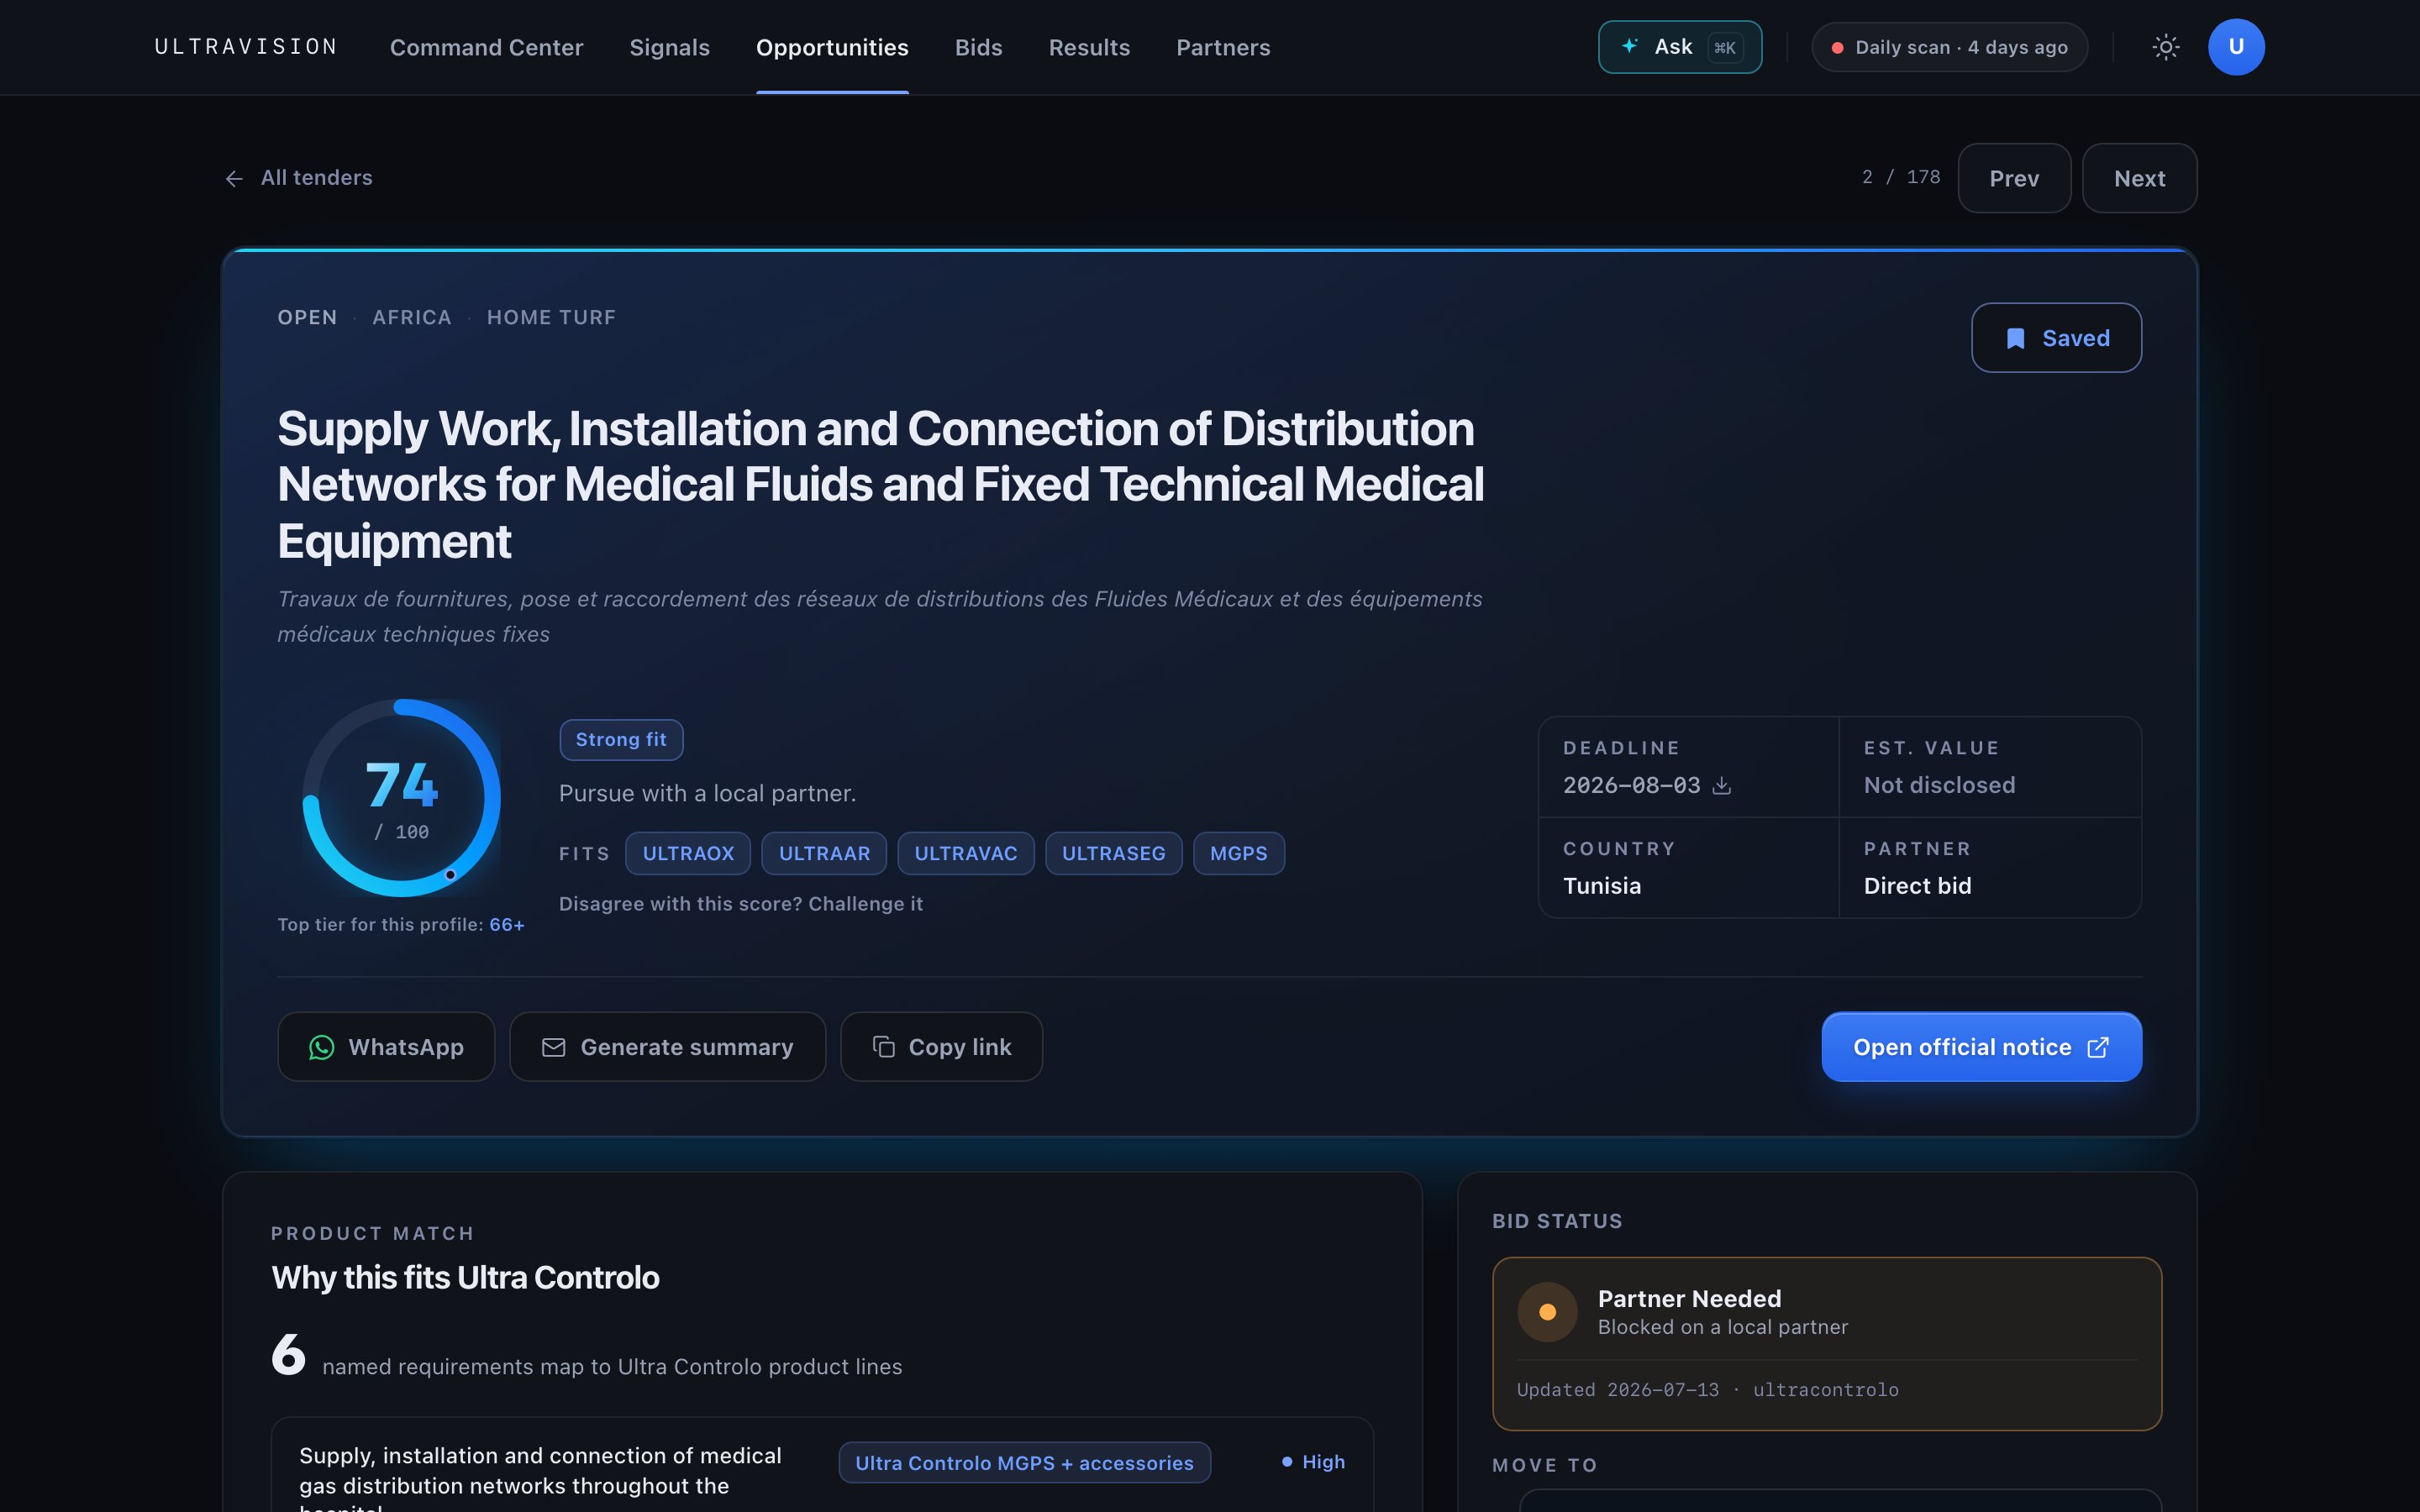Click the OPEN status label
Screen dimensions: 2420x1512
click(x=307, y=317)
